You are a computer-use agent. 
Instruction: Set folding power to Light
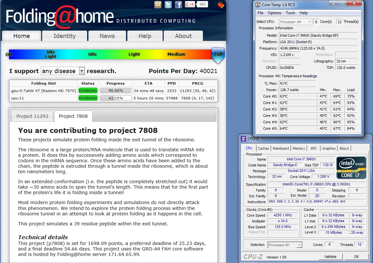134,54
